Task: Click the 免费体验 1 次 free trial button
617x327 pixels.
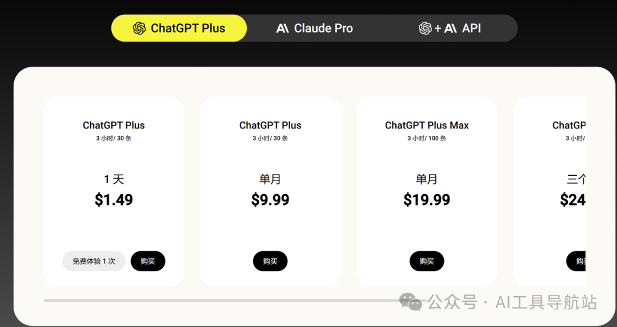Action: [94, 261]
